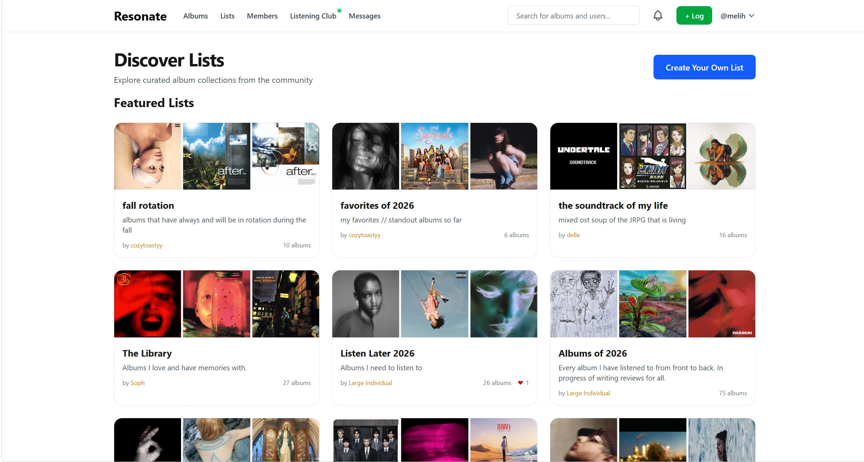
Task: Open the Albums of 2026 list
Action: (592, 353)
